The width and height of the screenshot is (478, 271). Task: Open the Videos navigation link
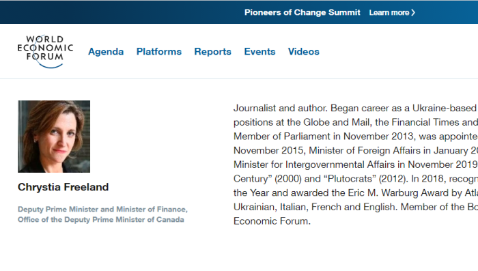point(304,51)
